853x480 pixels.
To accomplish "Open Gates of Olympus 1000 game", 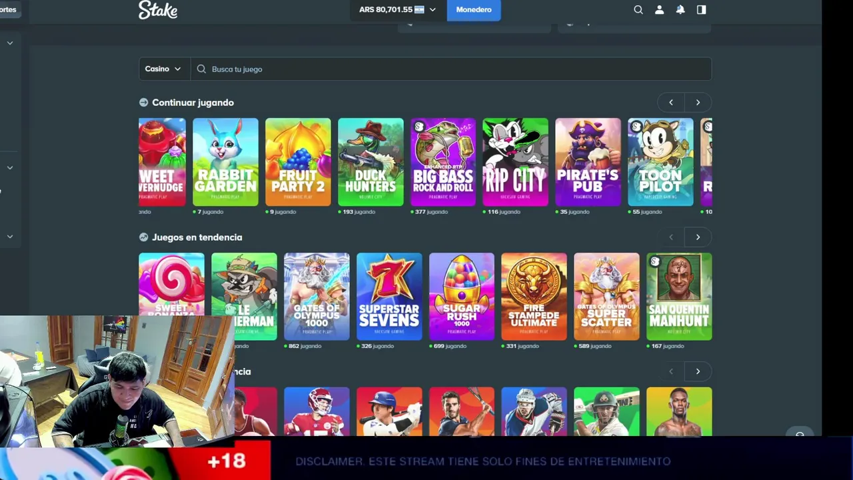I will [x=317, y=297].
